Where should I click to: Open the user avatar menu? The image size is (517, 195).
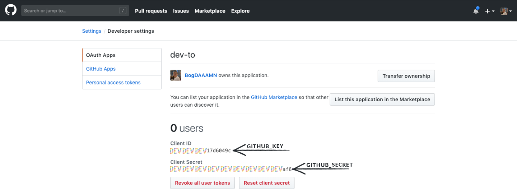506,11
